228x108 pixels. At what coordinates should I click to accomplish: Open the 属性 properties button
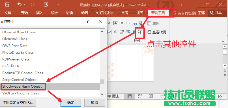click(x=153, y=23)
